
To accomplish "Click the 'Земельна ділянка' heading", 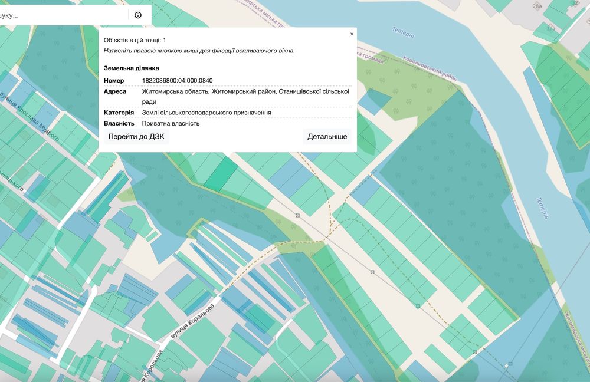I will 132,68.
